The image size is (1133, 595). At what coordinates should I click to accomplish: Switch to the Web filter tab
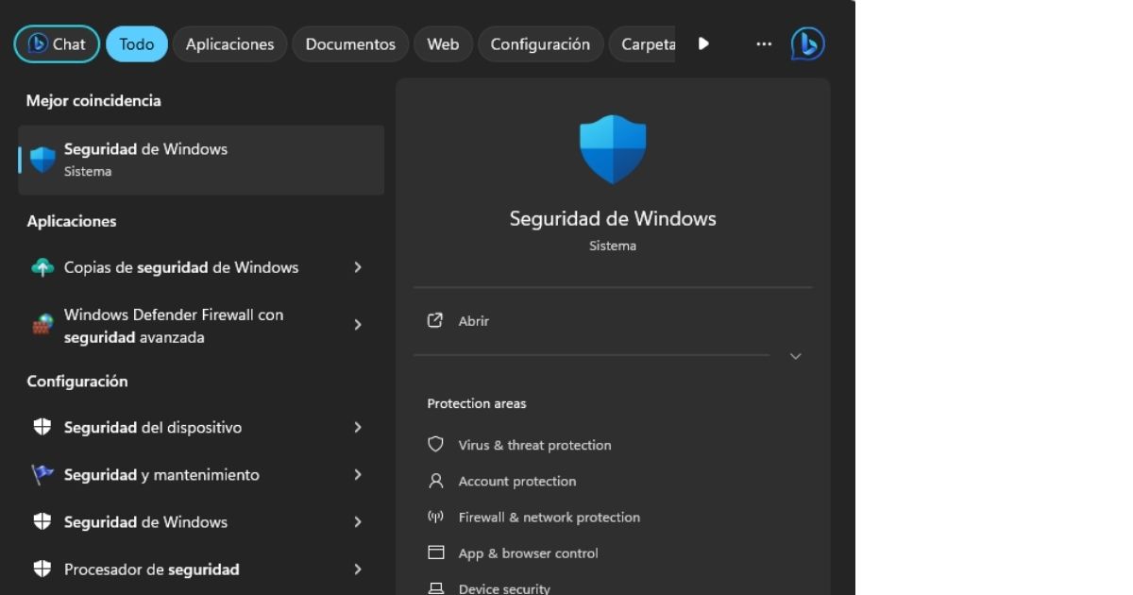tap(443, 43)
